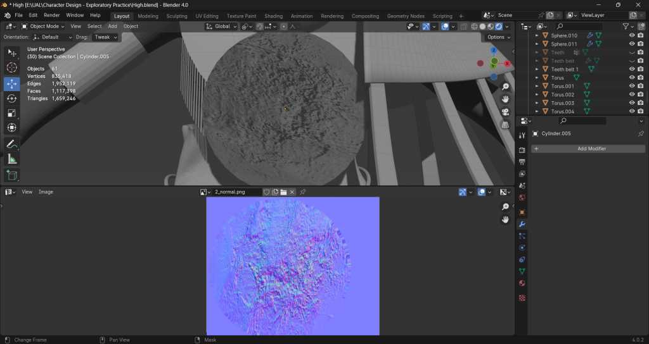Screen dimensions: 649x344
Task: Click the 3D viewport pan hand icon
Action: (x=505, y=99)
